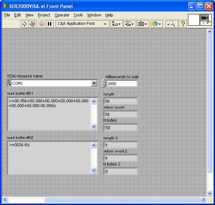Open the Edit menu
The height and width of the screenshot is (205, 215).
click(x=18, y=15)
